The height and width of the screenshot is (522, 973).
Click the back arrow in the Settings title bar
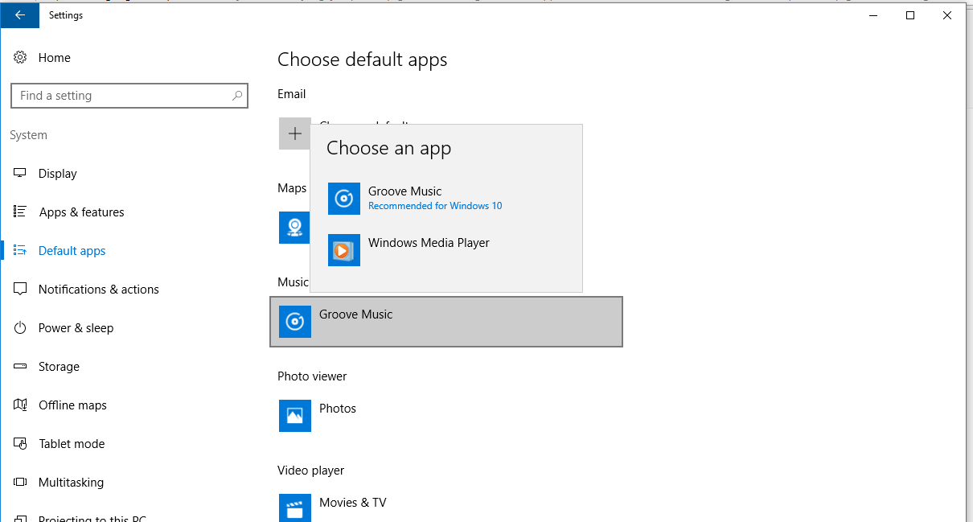coord(19,15)
